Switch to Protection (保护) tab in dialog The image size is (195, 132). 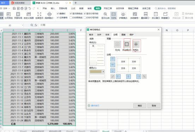pos(132,34)
